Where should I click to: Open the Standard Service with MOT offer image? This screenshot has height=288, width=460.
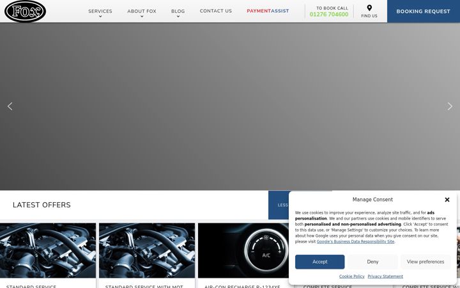click(147, 250)
